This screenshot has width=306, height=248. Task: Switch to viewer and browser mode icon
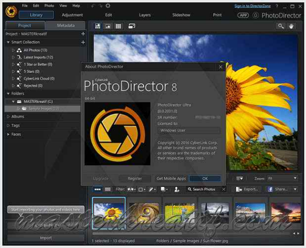click(98, 26)
